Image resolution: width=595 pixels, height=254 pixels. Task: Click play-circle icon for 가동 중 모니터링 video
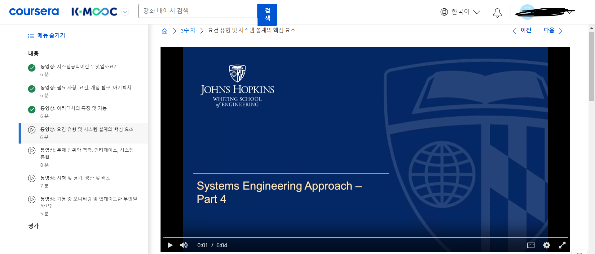click(x=32, y=199)
